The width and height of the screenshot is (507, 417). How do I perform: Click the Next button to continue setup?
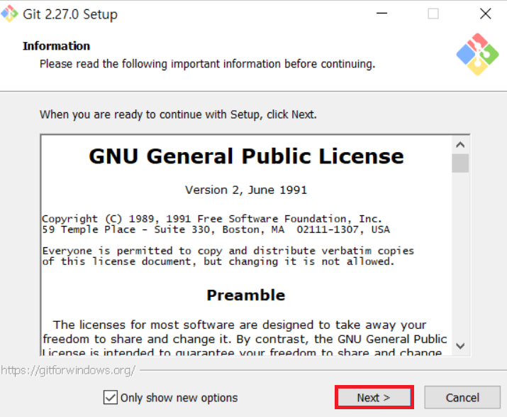(374, 397)
